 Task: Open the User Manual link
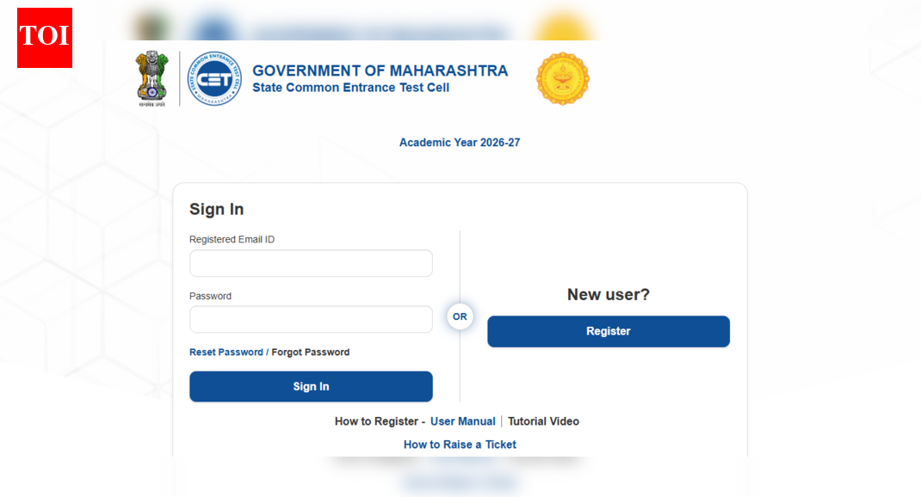463,421
